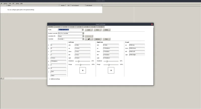Click the Right Axis right X-Rotation+ field
This screenshot has width=201, height=109.
pos(111,58)
